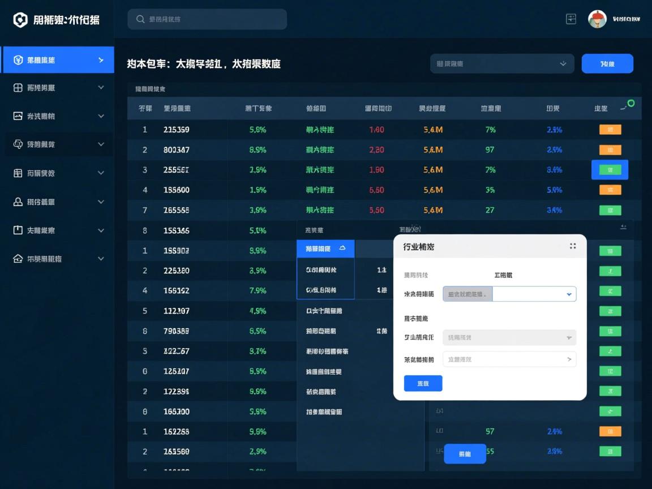Expand the active sidebar menu chevron

(x=101, y=59)
